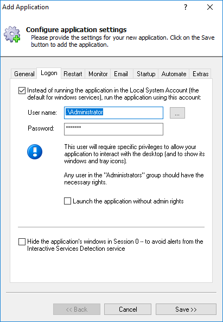Image resolution: width=223 pixels, height=322 pixels.
Task: Go to the Email tab
Action: 121,74
